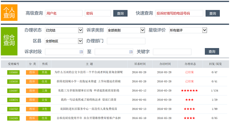Screen dimensions: 230x121
Task: Open the complaint about 妨碍执法者
Action: click(89, 100)
